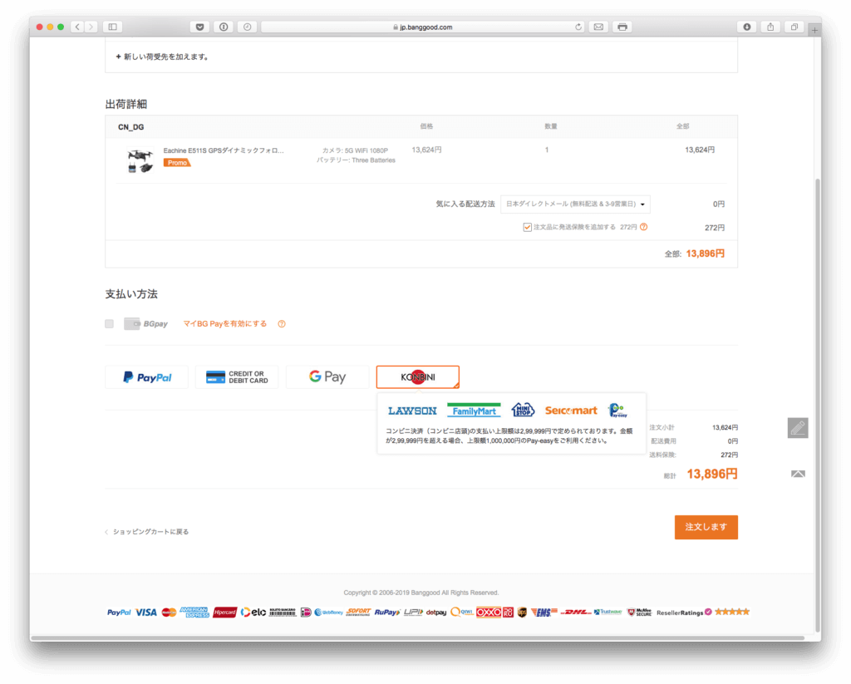Click the Pocket extension icon in toolbar
The image size is (851, 684).
pyautogui.click(x=199, y=27)
